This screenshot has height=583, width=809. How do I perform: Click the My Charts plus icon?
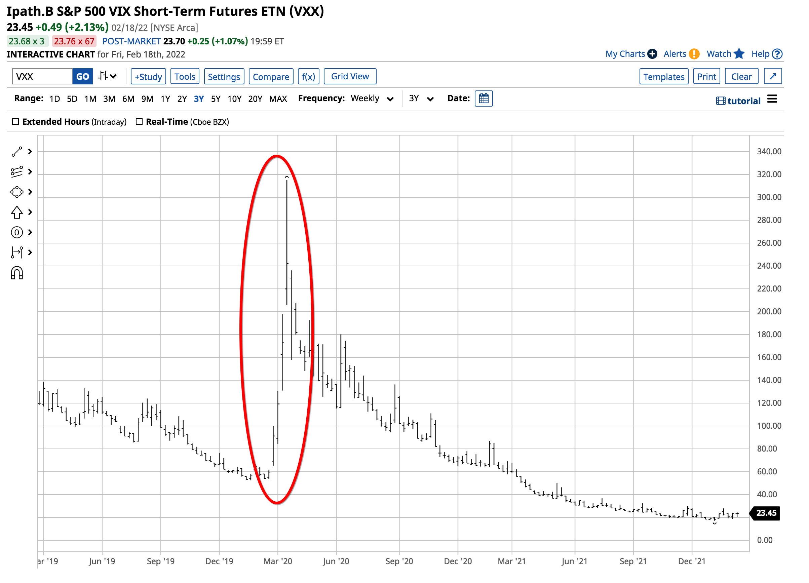[x=652, y=54]
